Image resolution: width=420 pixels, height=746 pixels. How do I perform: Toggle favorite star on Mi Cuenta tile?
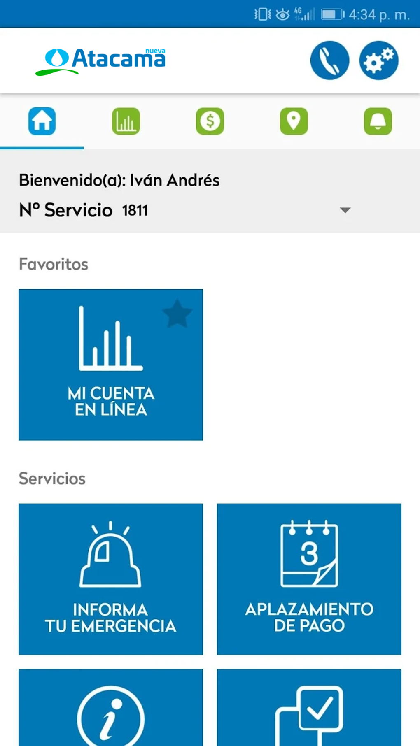(177, 314)
